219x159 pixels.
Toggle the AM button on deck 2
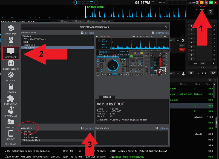[x=178, y=41]
